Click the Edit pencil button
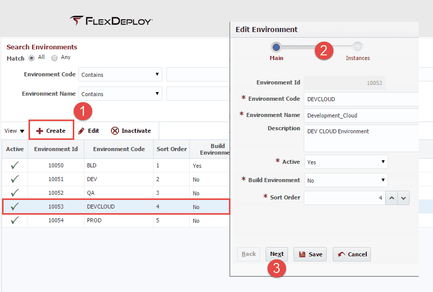The height and width of the screenshot is (292, 433). 89,131
